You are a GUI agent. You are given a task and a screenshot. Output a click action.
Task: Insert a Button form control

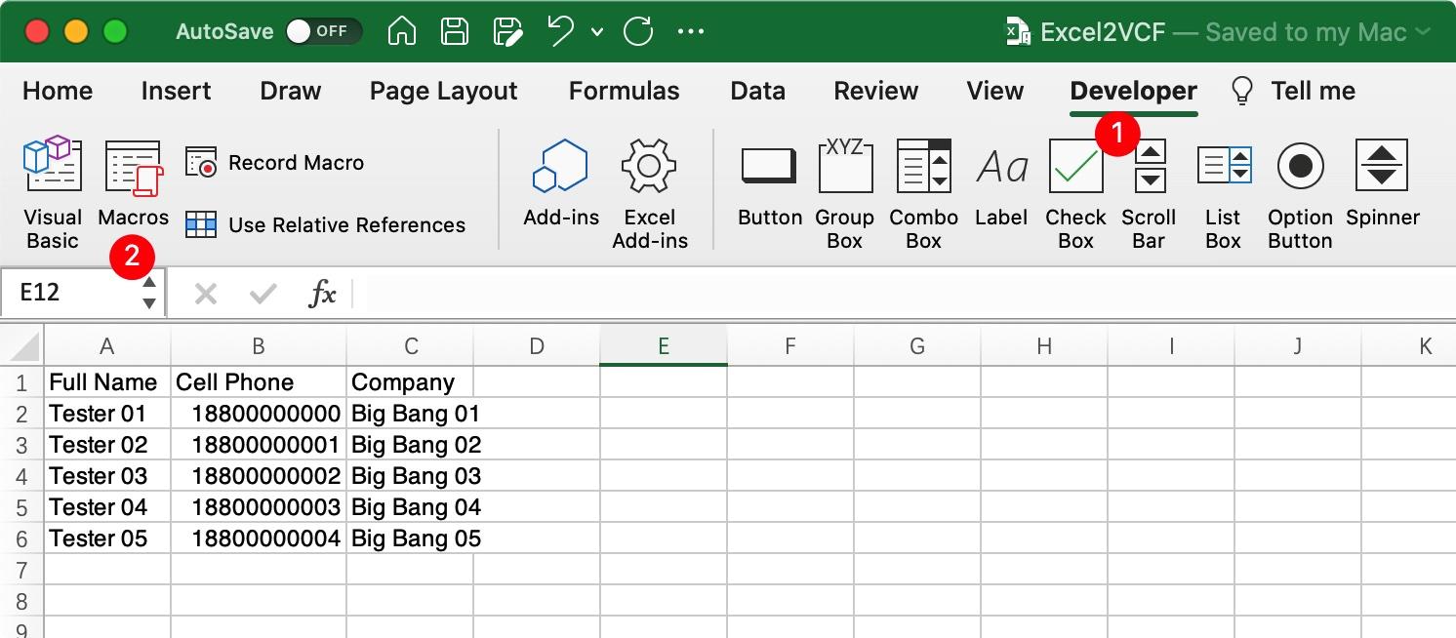point(768,166)
